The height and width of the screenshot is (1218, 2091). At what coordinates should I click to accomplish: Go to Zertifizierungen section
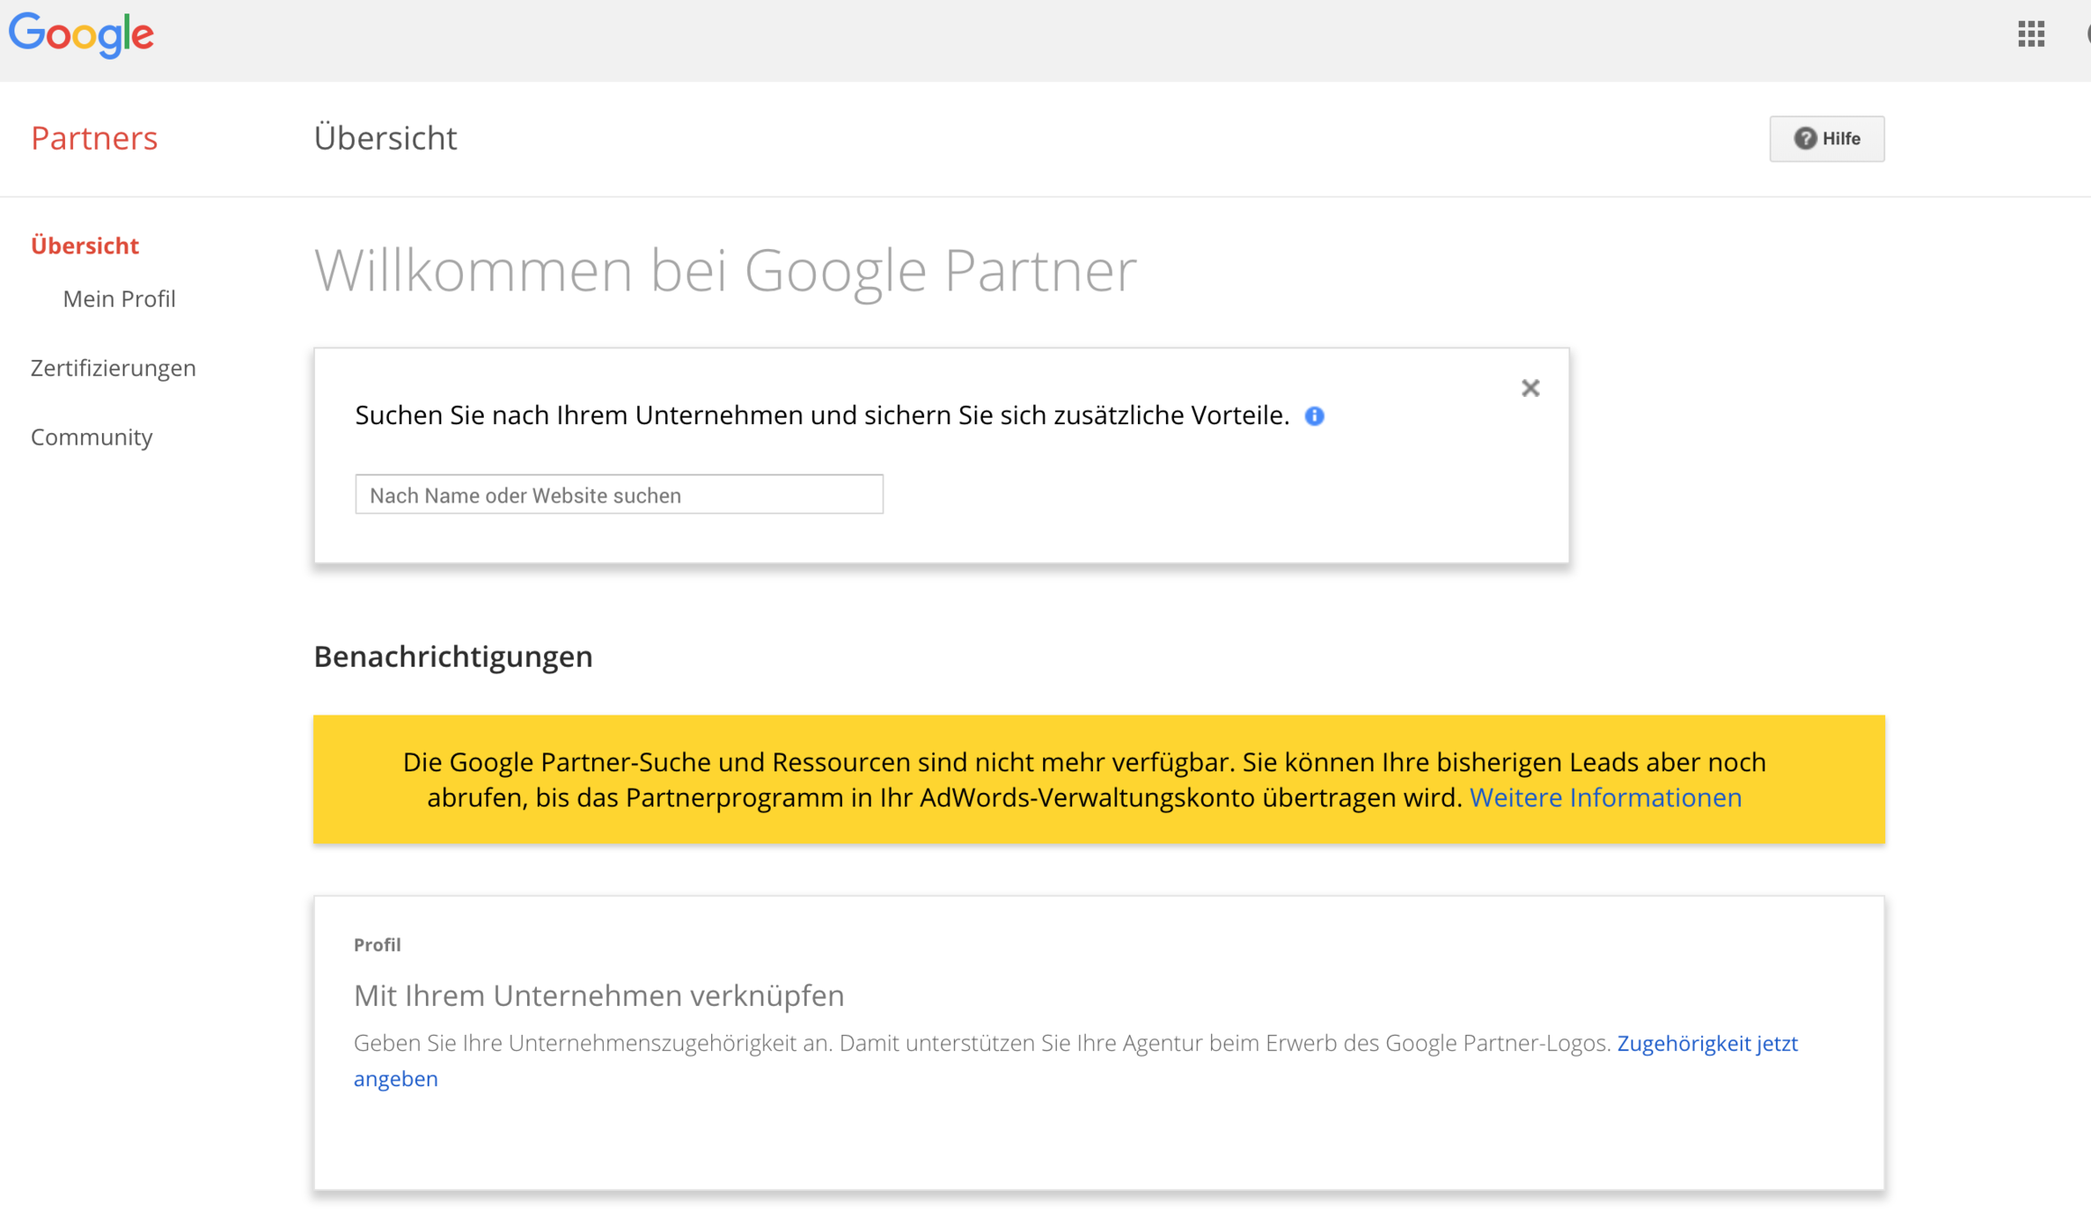coord(113,368)
